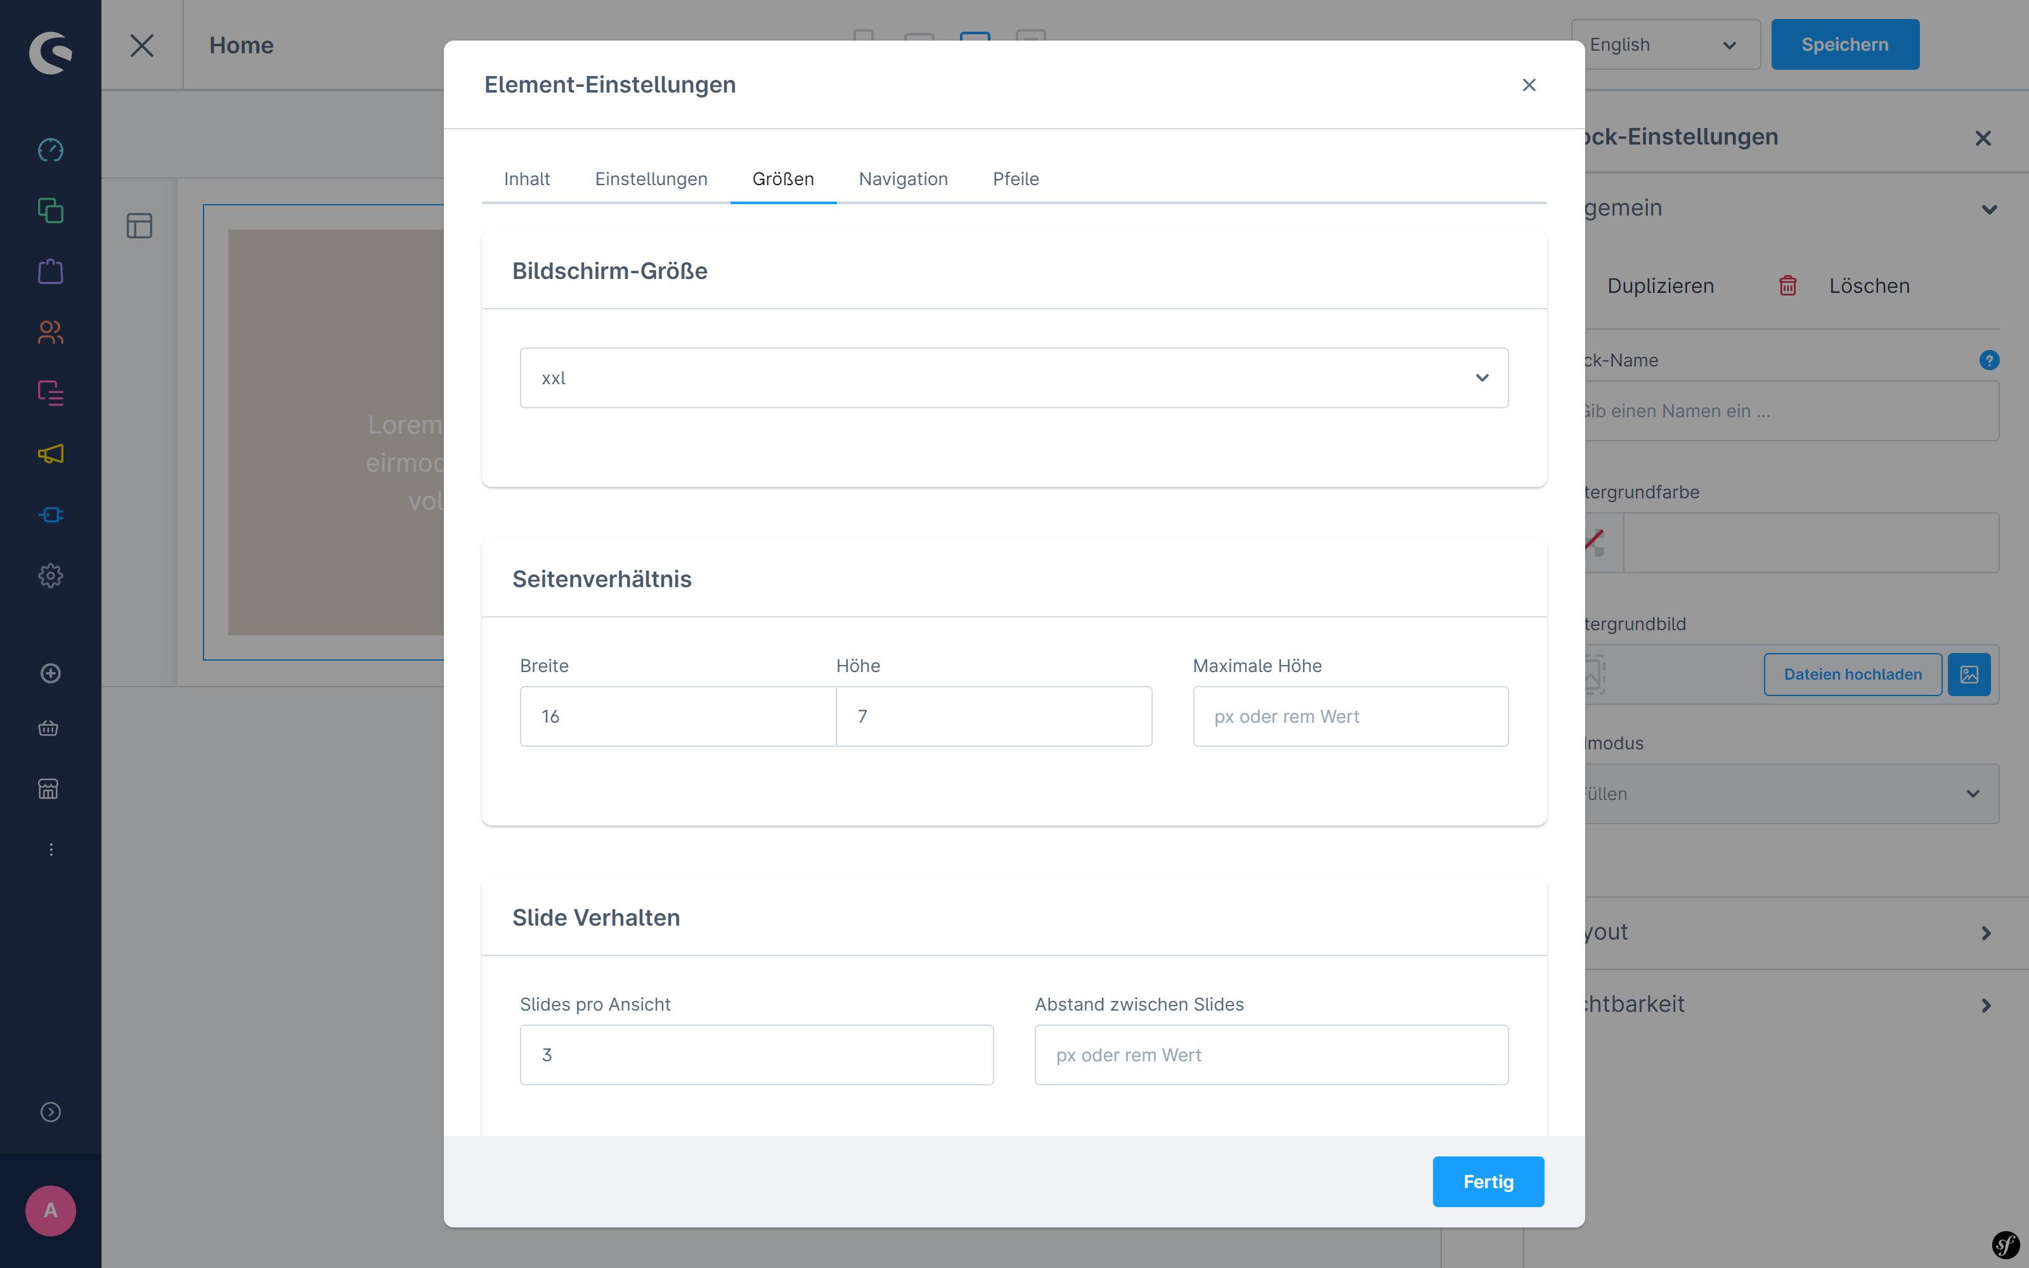This screenshot has height=1268, width=2029.
Task: Click the settings gear icon in sidebar
Action: coord(51,574)
